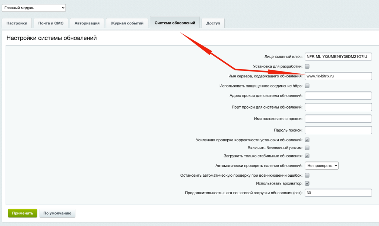The image size is (379, 226).
Task: Select the Пароль прокси input field
Action: pyautogui.click(x=338, y=130)
